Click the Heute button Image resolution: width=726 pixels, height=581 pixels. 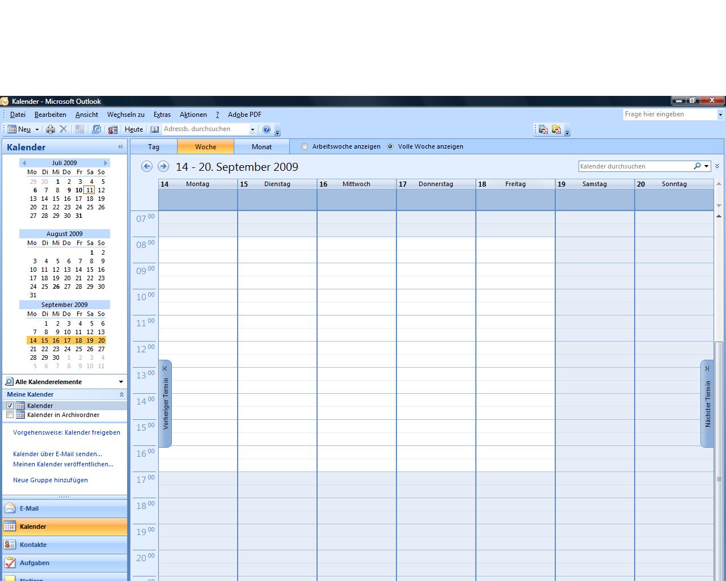(x=134, y=129)
